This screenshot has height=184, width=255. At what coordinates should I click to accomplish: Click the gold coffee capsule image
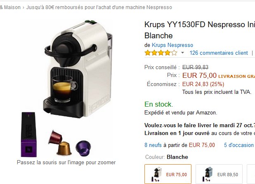coord(64,148)
